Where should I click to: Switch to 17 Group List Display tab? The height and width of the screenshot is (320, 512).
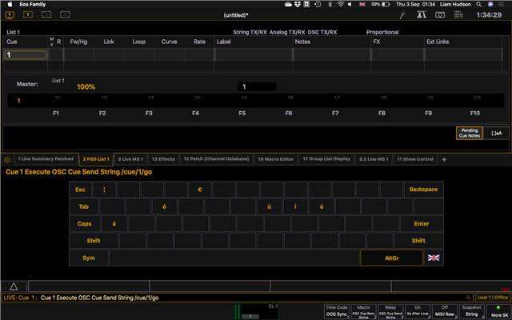(x=326, y=159)
